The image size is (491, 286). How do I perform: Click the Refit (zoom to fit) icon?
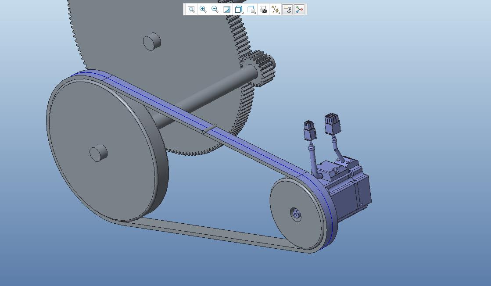tap(191, 9)
